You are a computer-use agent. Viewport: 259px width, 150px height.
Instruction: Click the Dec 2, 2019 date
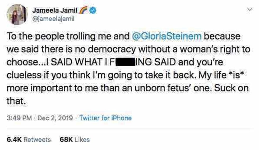point(55,118)
